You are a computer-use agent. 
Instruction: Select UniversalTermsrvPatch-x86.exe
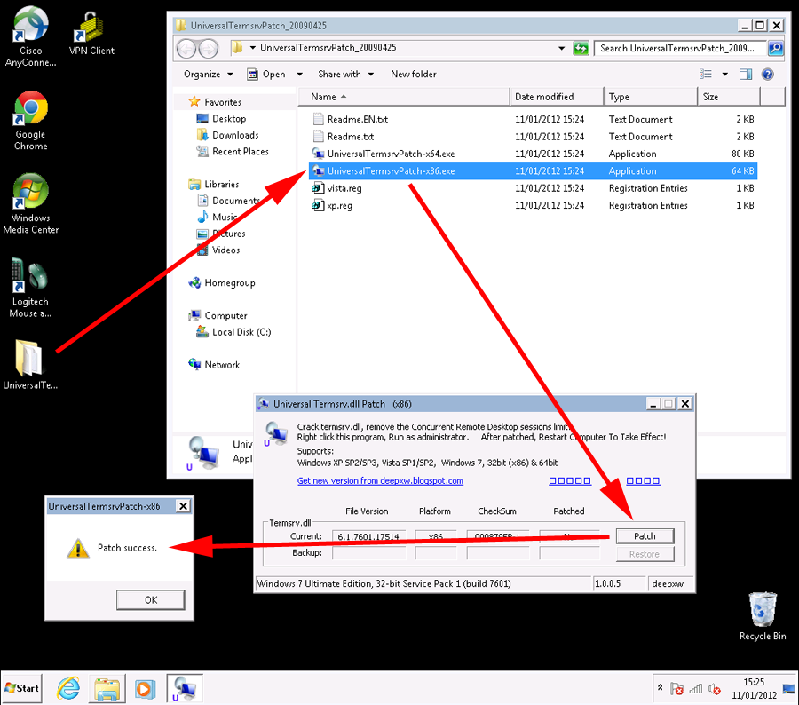point(533,171)
